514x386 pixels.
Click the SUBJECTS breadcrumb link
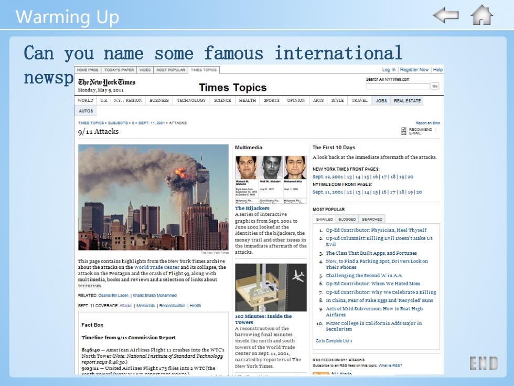tap(117, 123)
